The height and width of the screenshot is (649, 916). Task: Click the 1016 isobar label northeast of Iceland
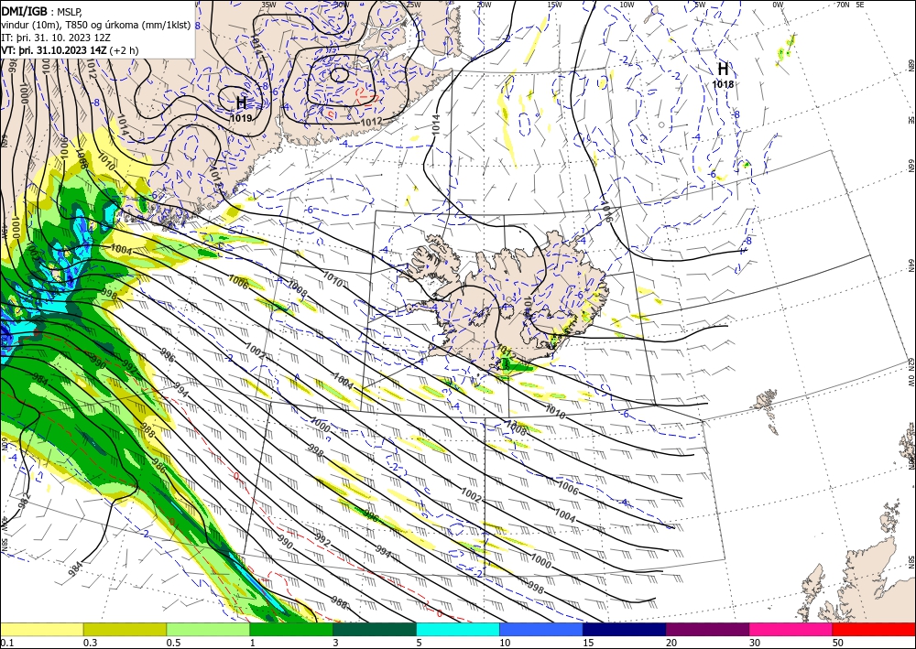coord(605,213)
